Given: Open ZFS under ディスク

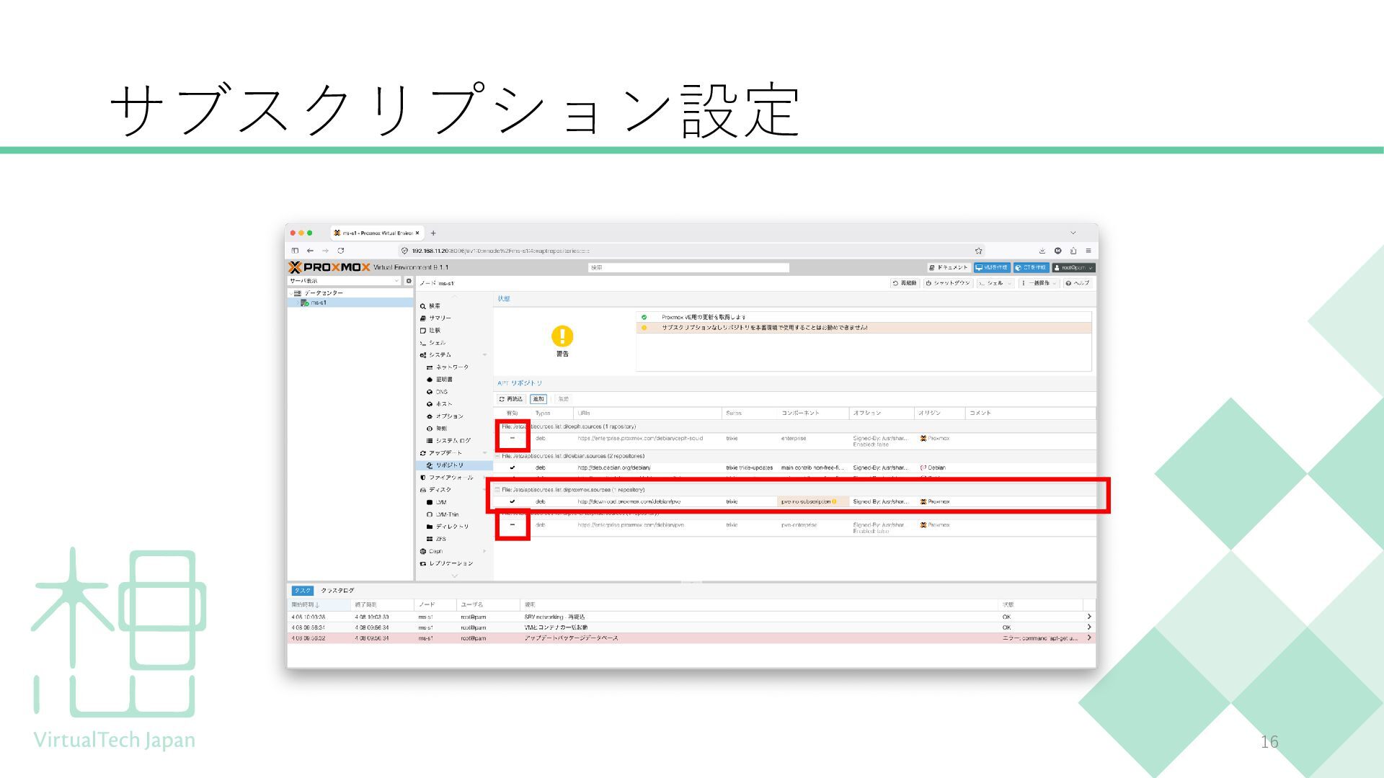Looking at the screenshot, I should tap(440, 539).
